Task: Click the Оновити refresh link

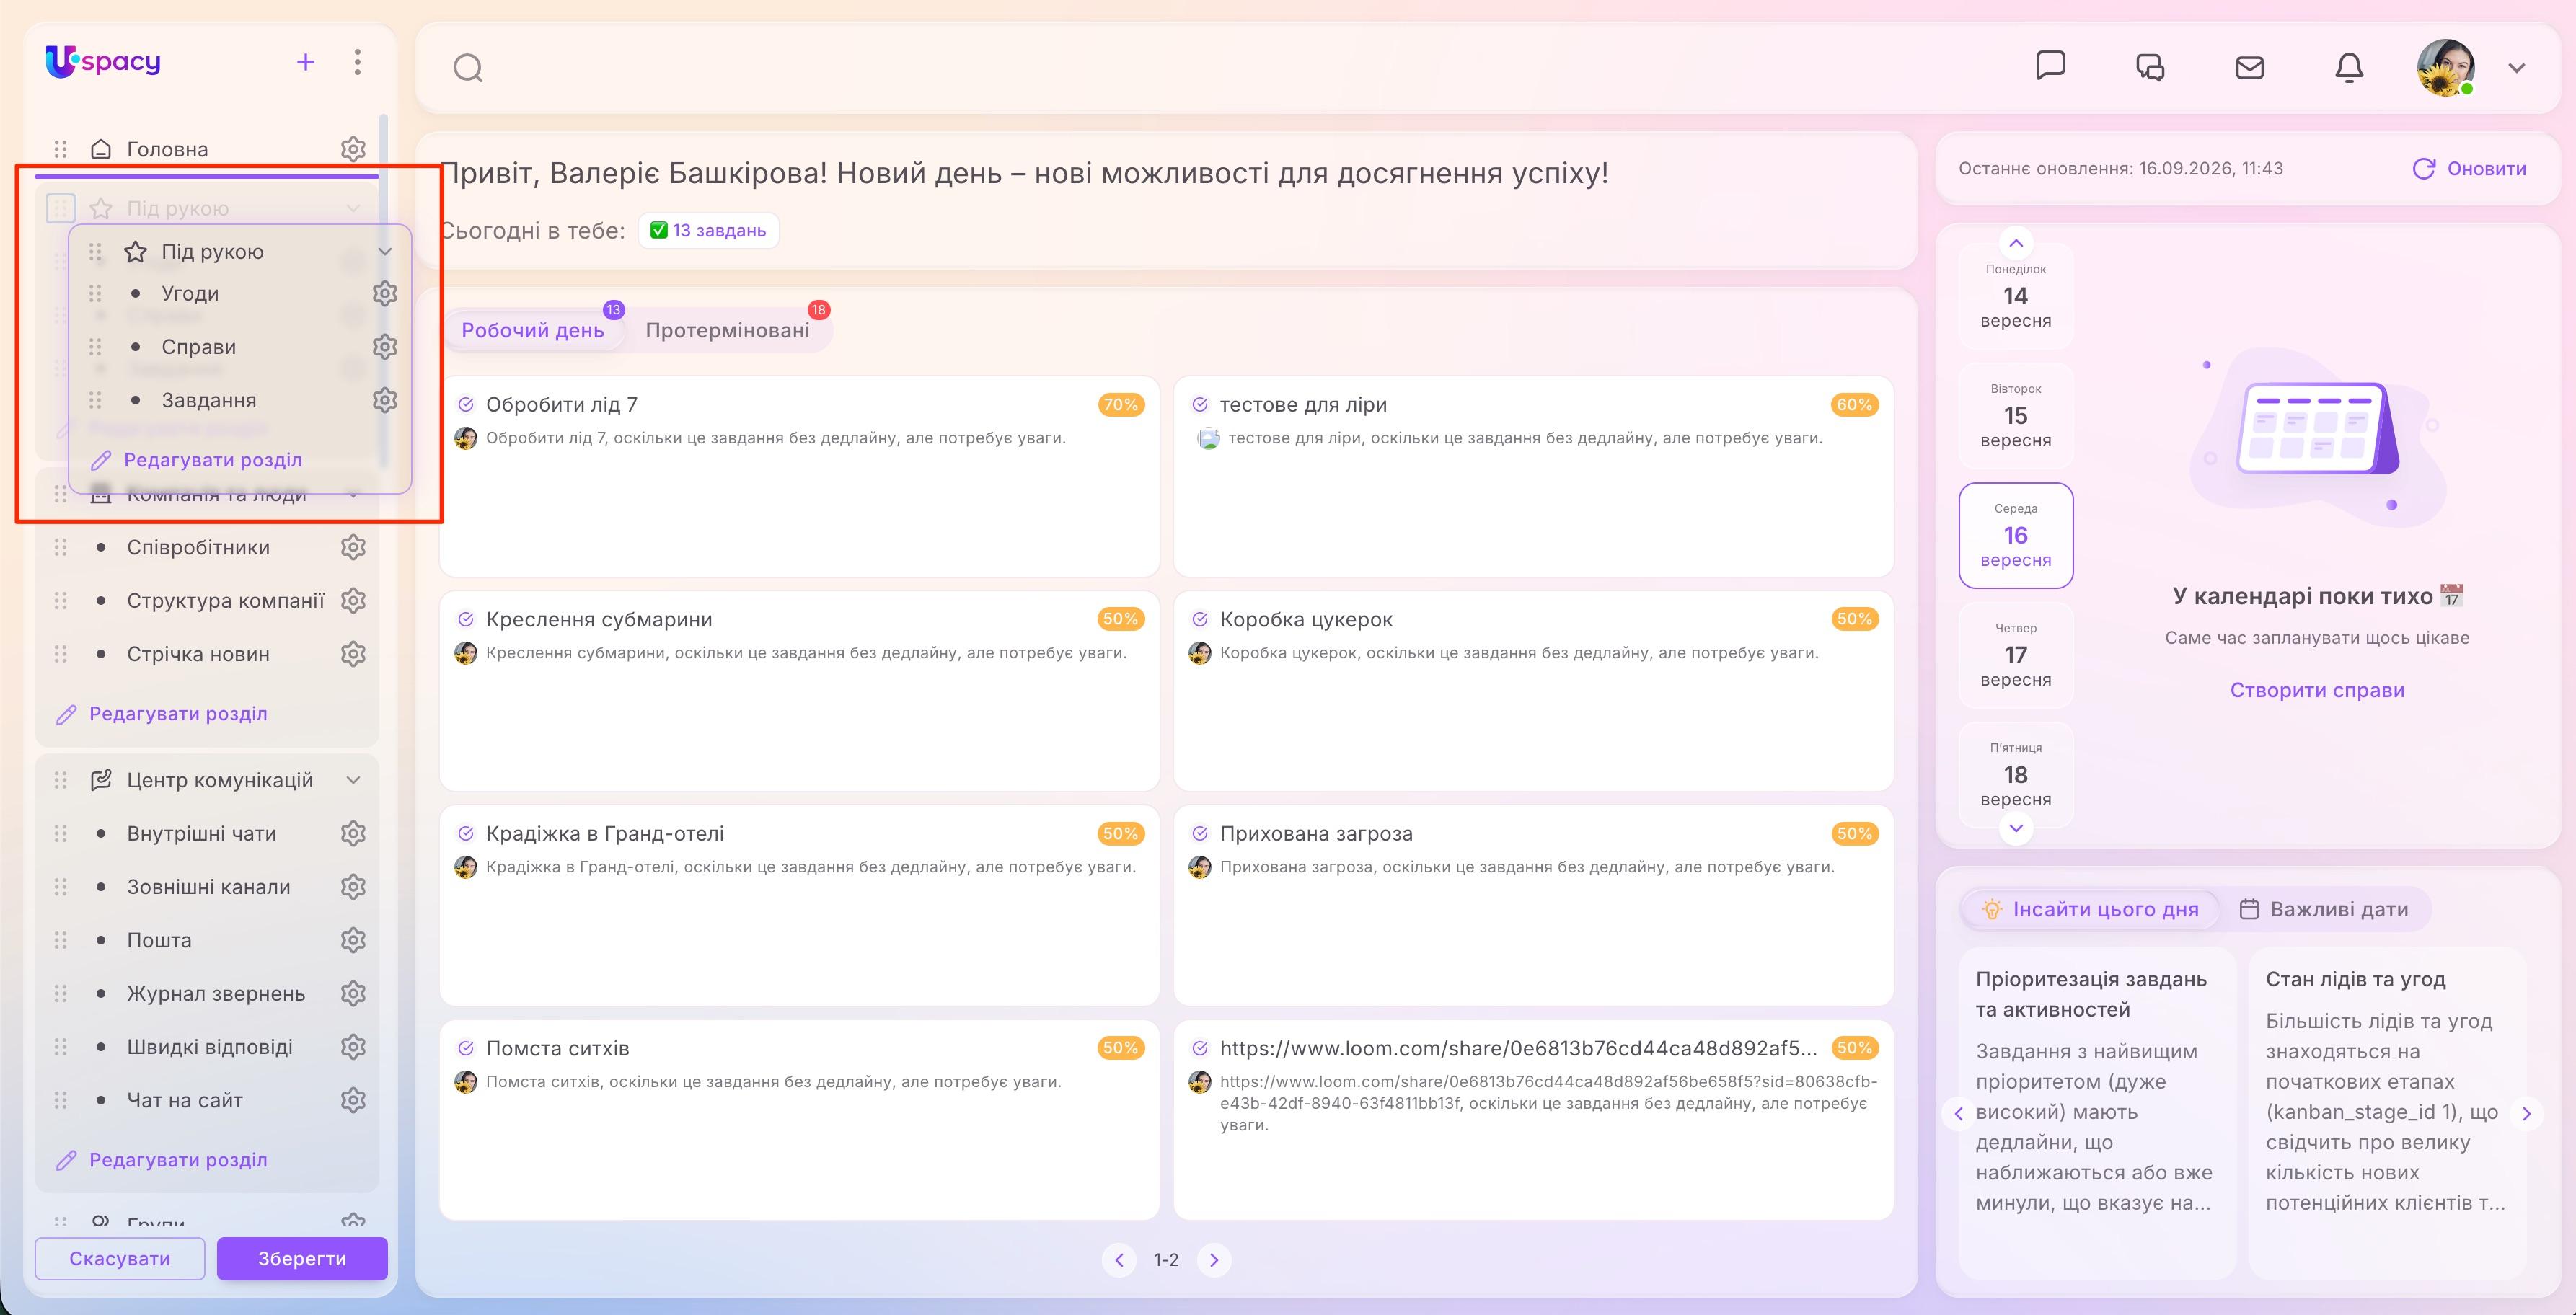Action: [2469, 169]
